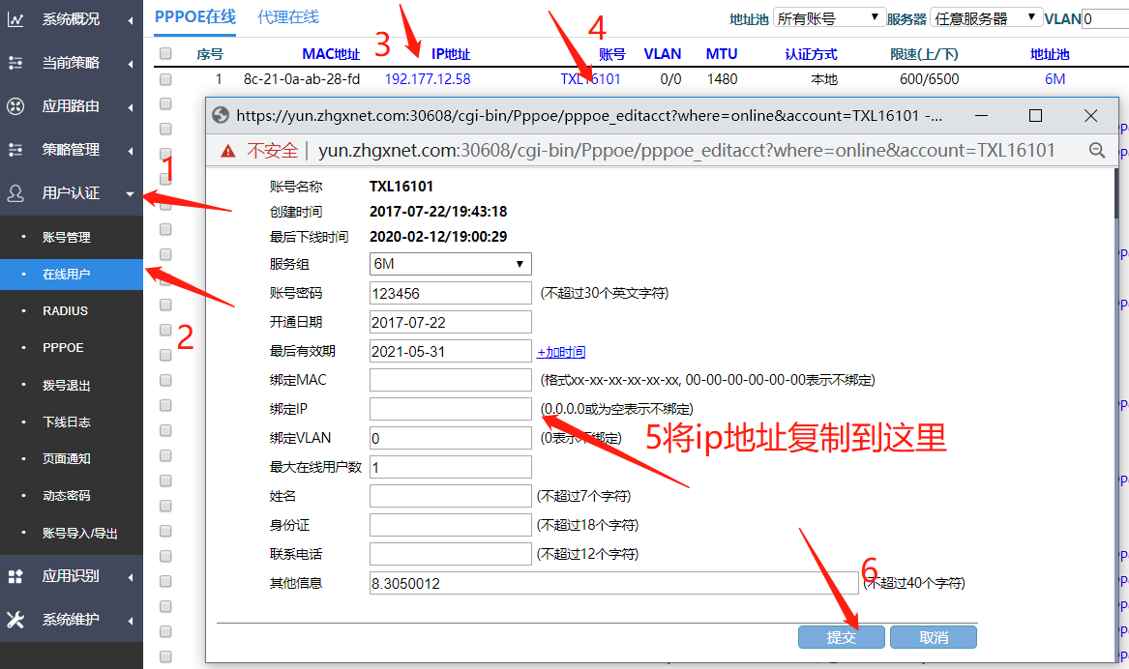The height and width of the screenshot is (669, 1129).
Task: Open the TXL16101 account link in table
Action: point(590,79)
